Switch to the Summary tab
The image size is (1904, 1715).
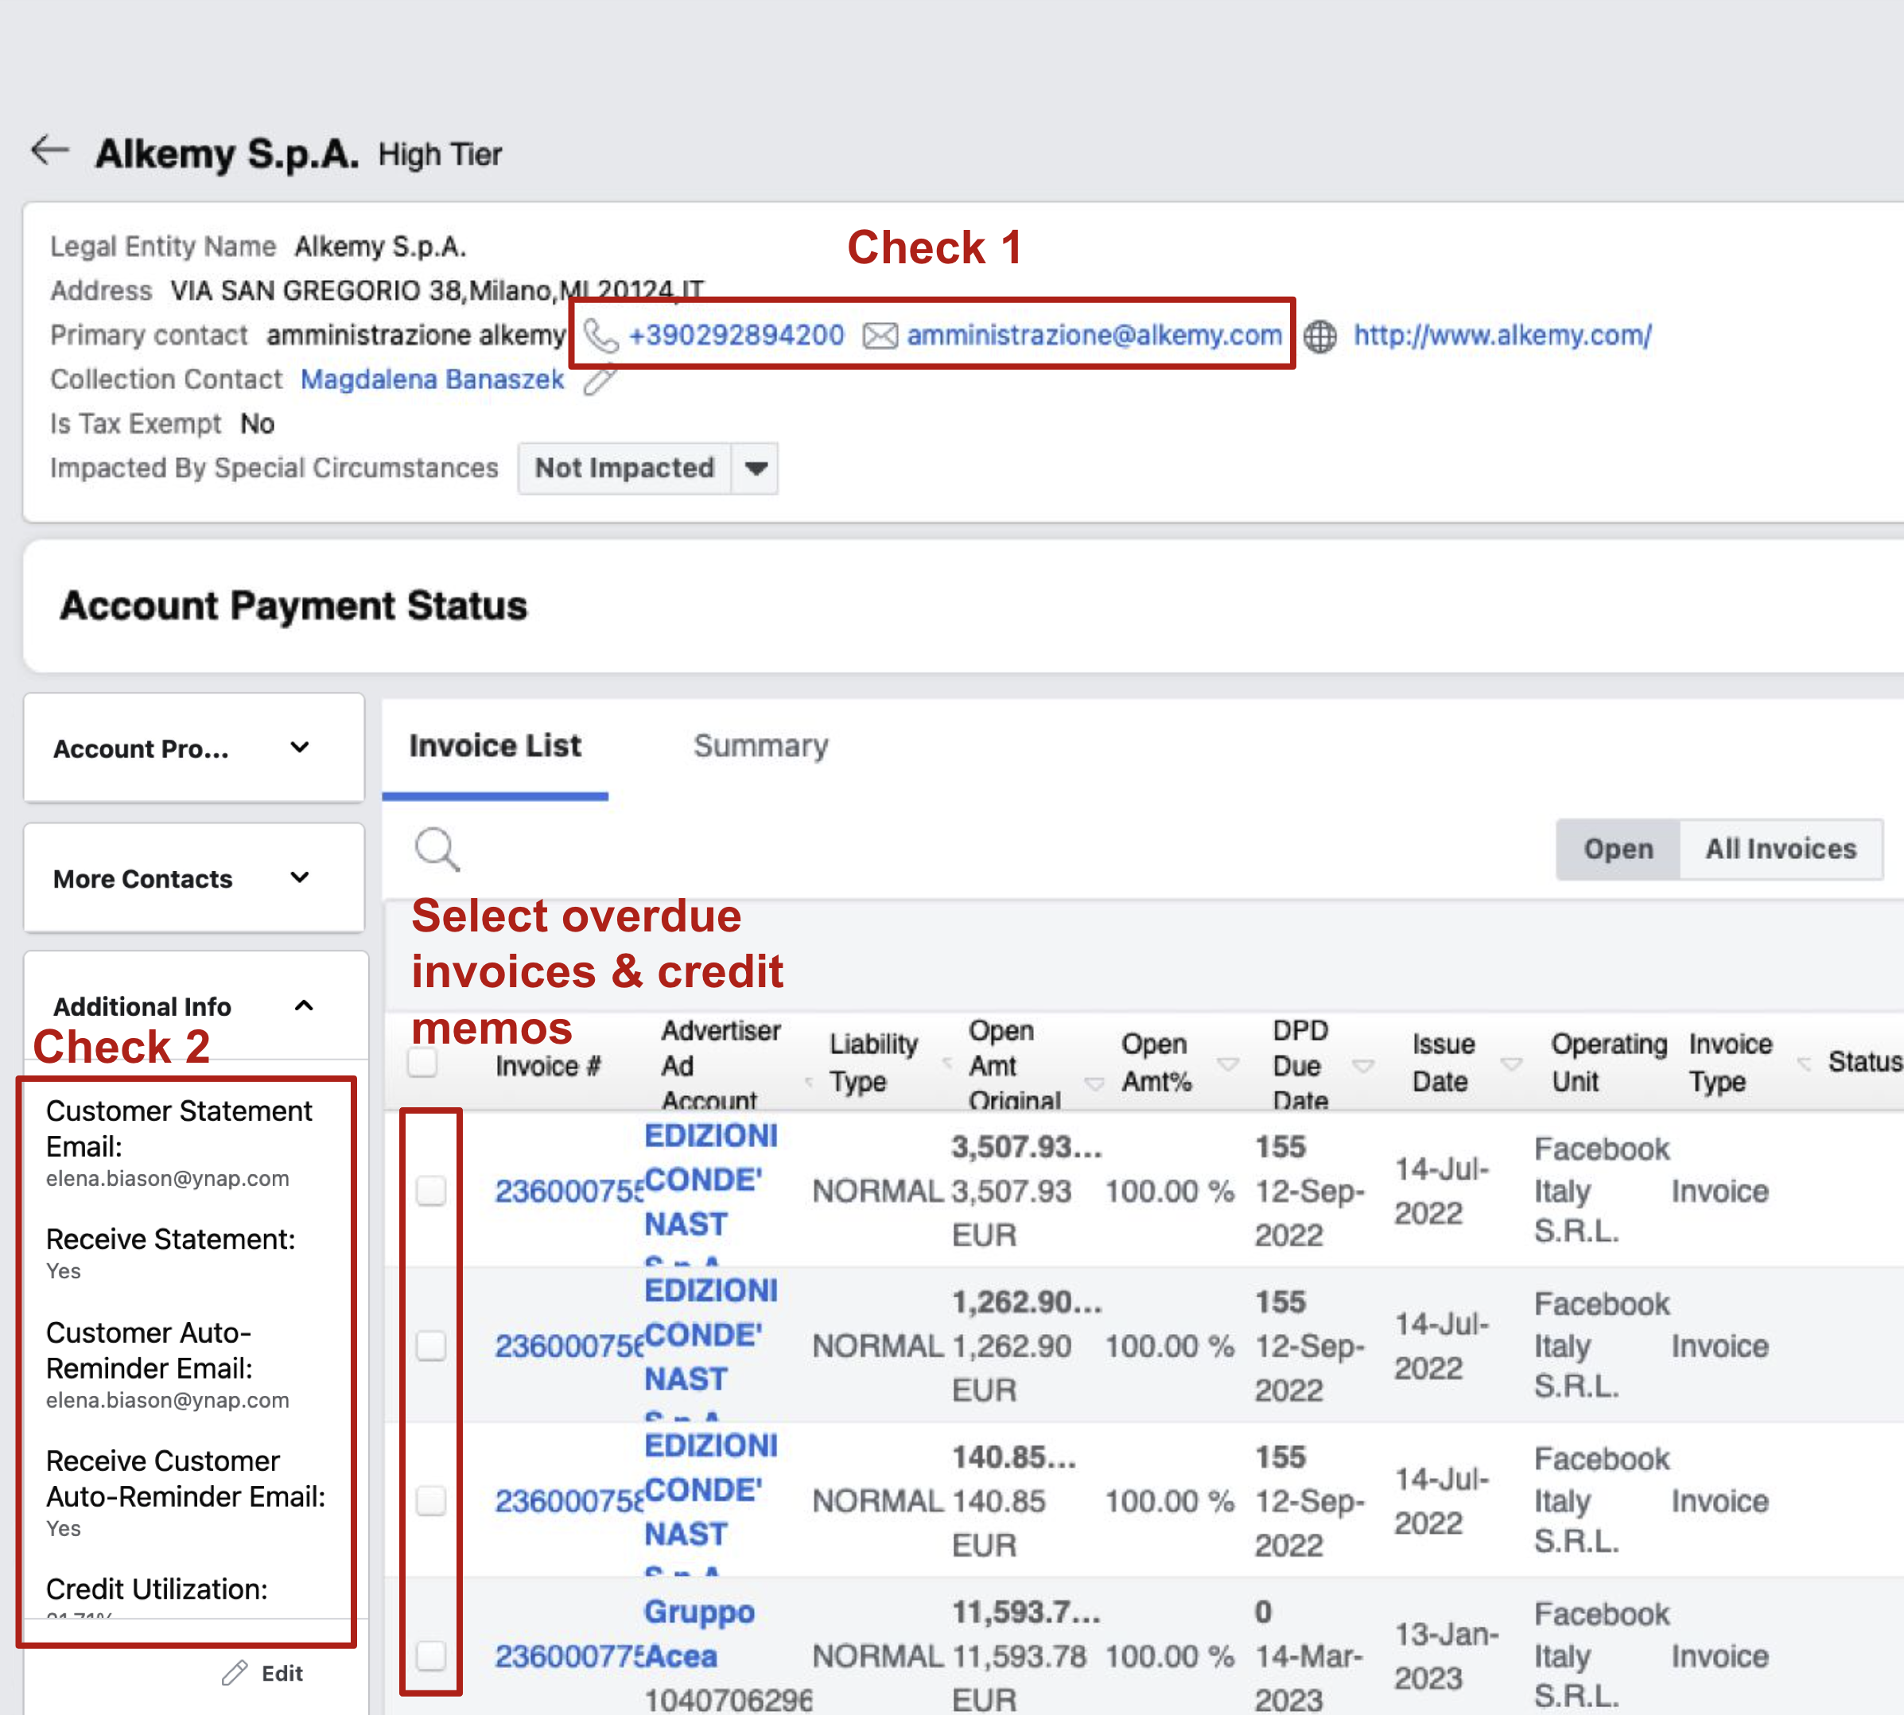coord(760,745)
